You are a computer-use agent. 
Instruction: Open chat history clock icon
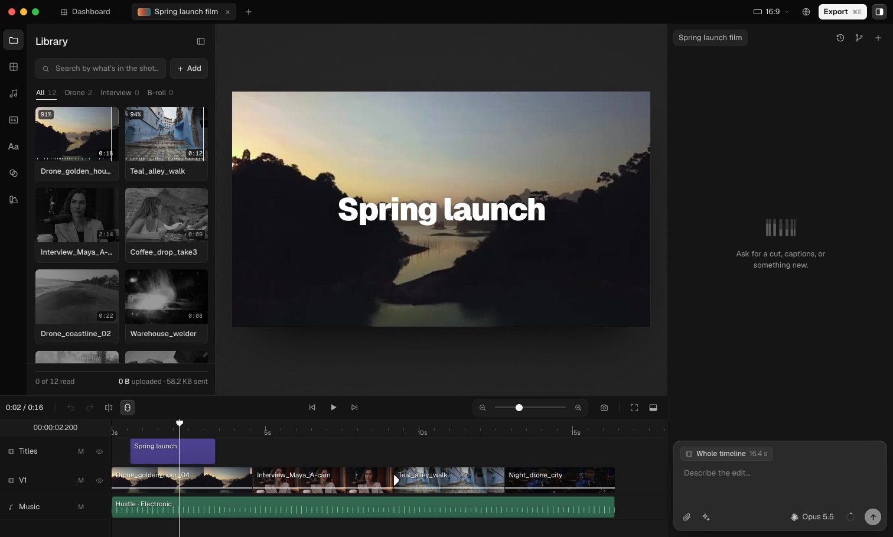(x=840, y=38)
